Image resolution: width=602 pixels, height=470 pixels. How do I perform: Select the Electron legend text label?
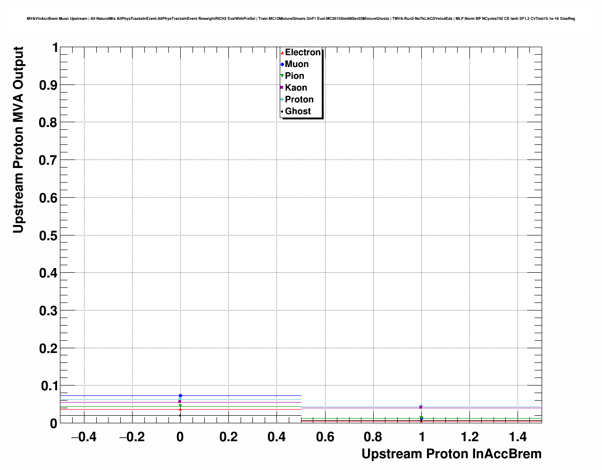[303, 52]
